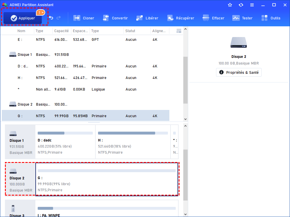Click the Appliquer button
The image size is (290, 217).
point(23,18)
